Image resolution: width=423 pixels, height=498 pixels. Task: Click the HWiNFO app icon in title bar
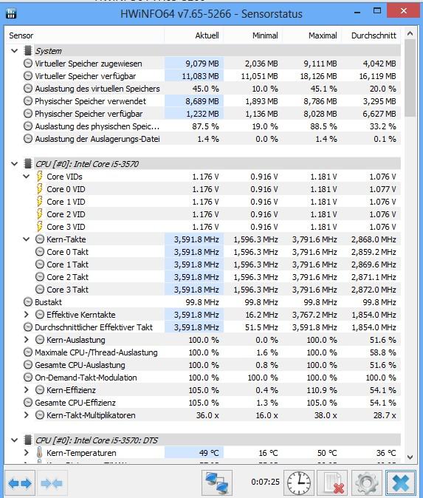click(x=11, y=13)
